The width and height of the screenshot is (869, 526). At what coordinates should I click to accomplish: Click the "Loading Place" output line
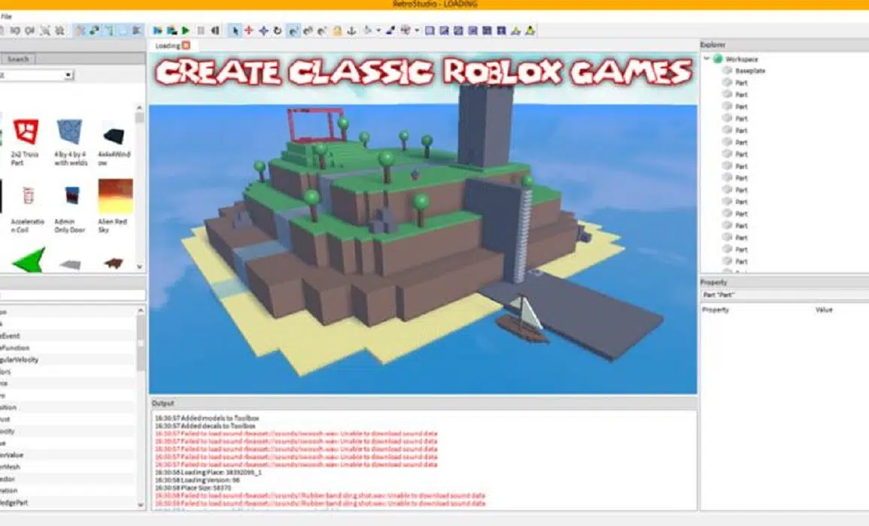tap(208, 473)
